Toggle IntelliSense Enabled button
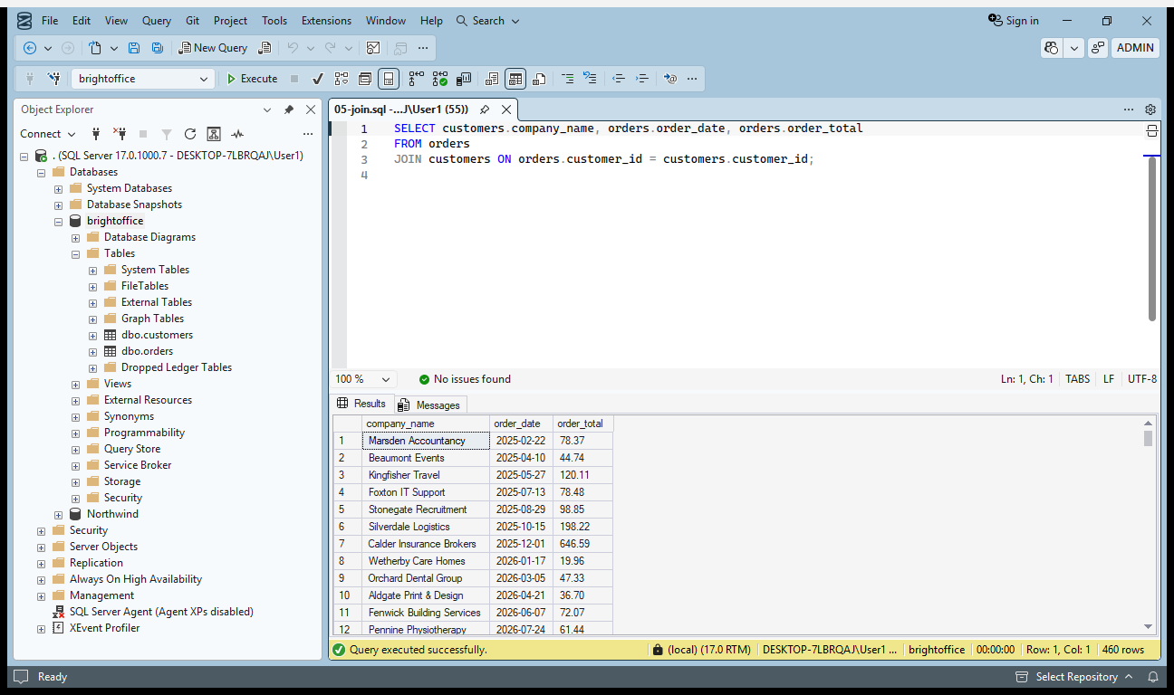This screenshot has height=695, width=1174. tap(389, 79)
